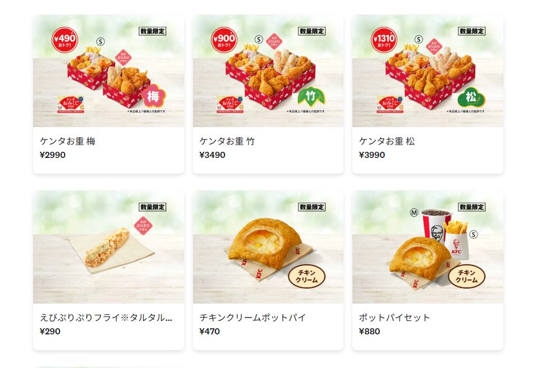This screenshot has width=537, height=368.
Task: Open the ケンタお重 竹 product image
Action: pos(268,71)
